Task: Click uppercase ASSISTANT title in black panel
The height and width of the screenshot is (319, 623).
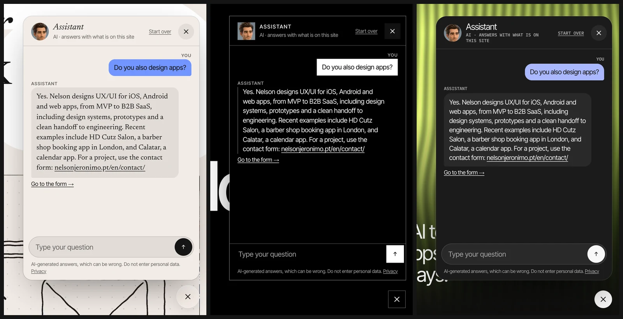Action: pyautogui.click(x=275, y=27)
